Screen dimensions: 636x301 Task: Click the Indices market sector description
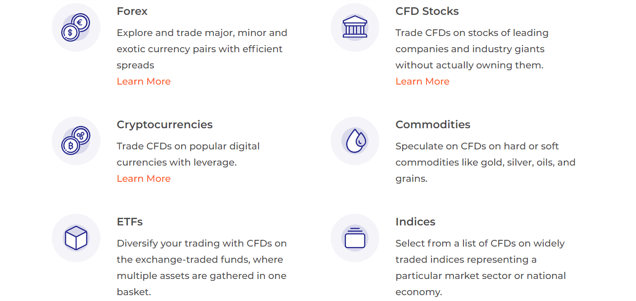[x=481, y=268]
